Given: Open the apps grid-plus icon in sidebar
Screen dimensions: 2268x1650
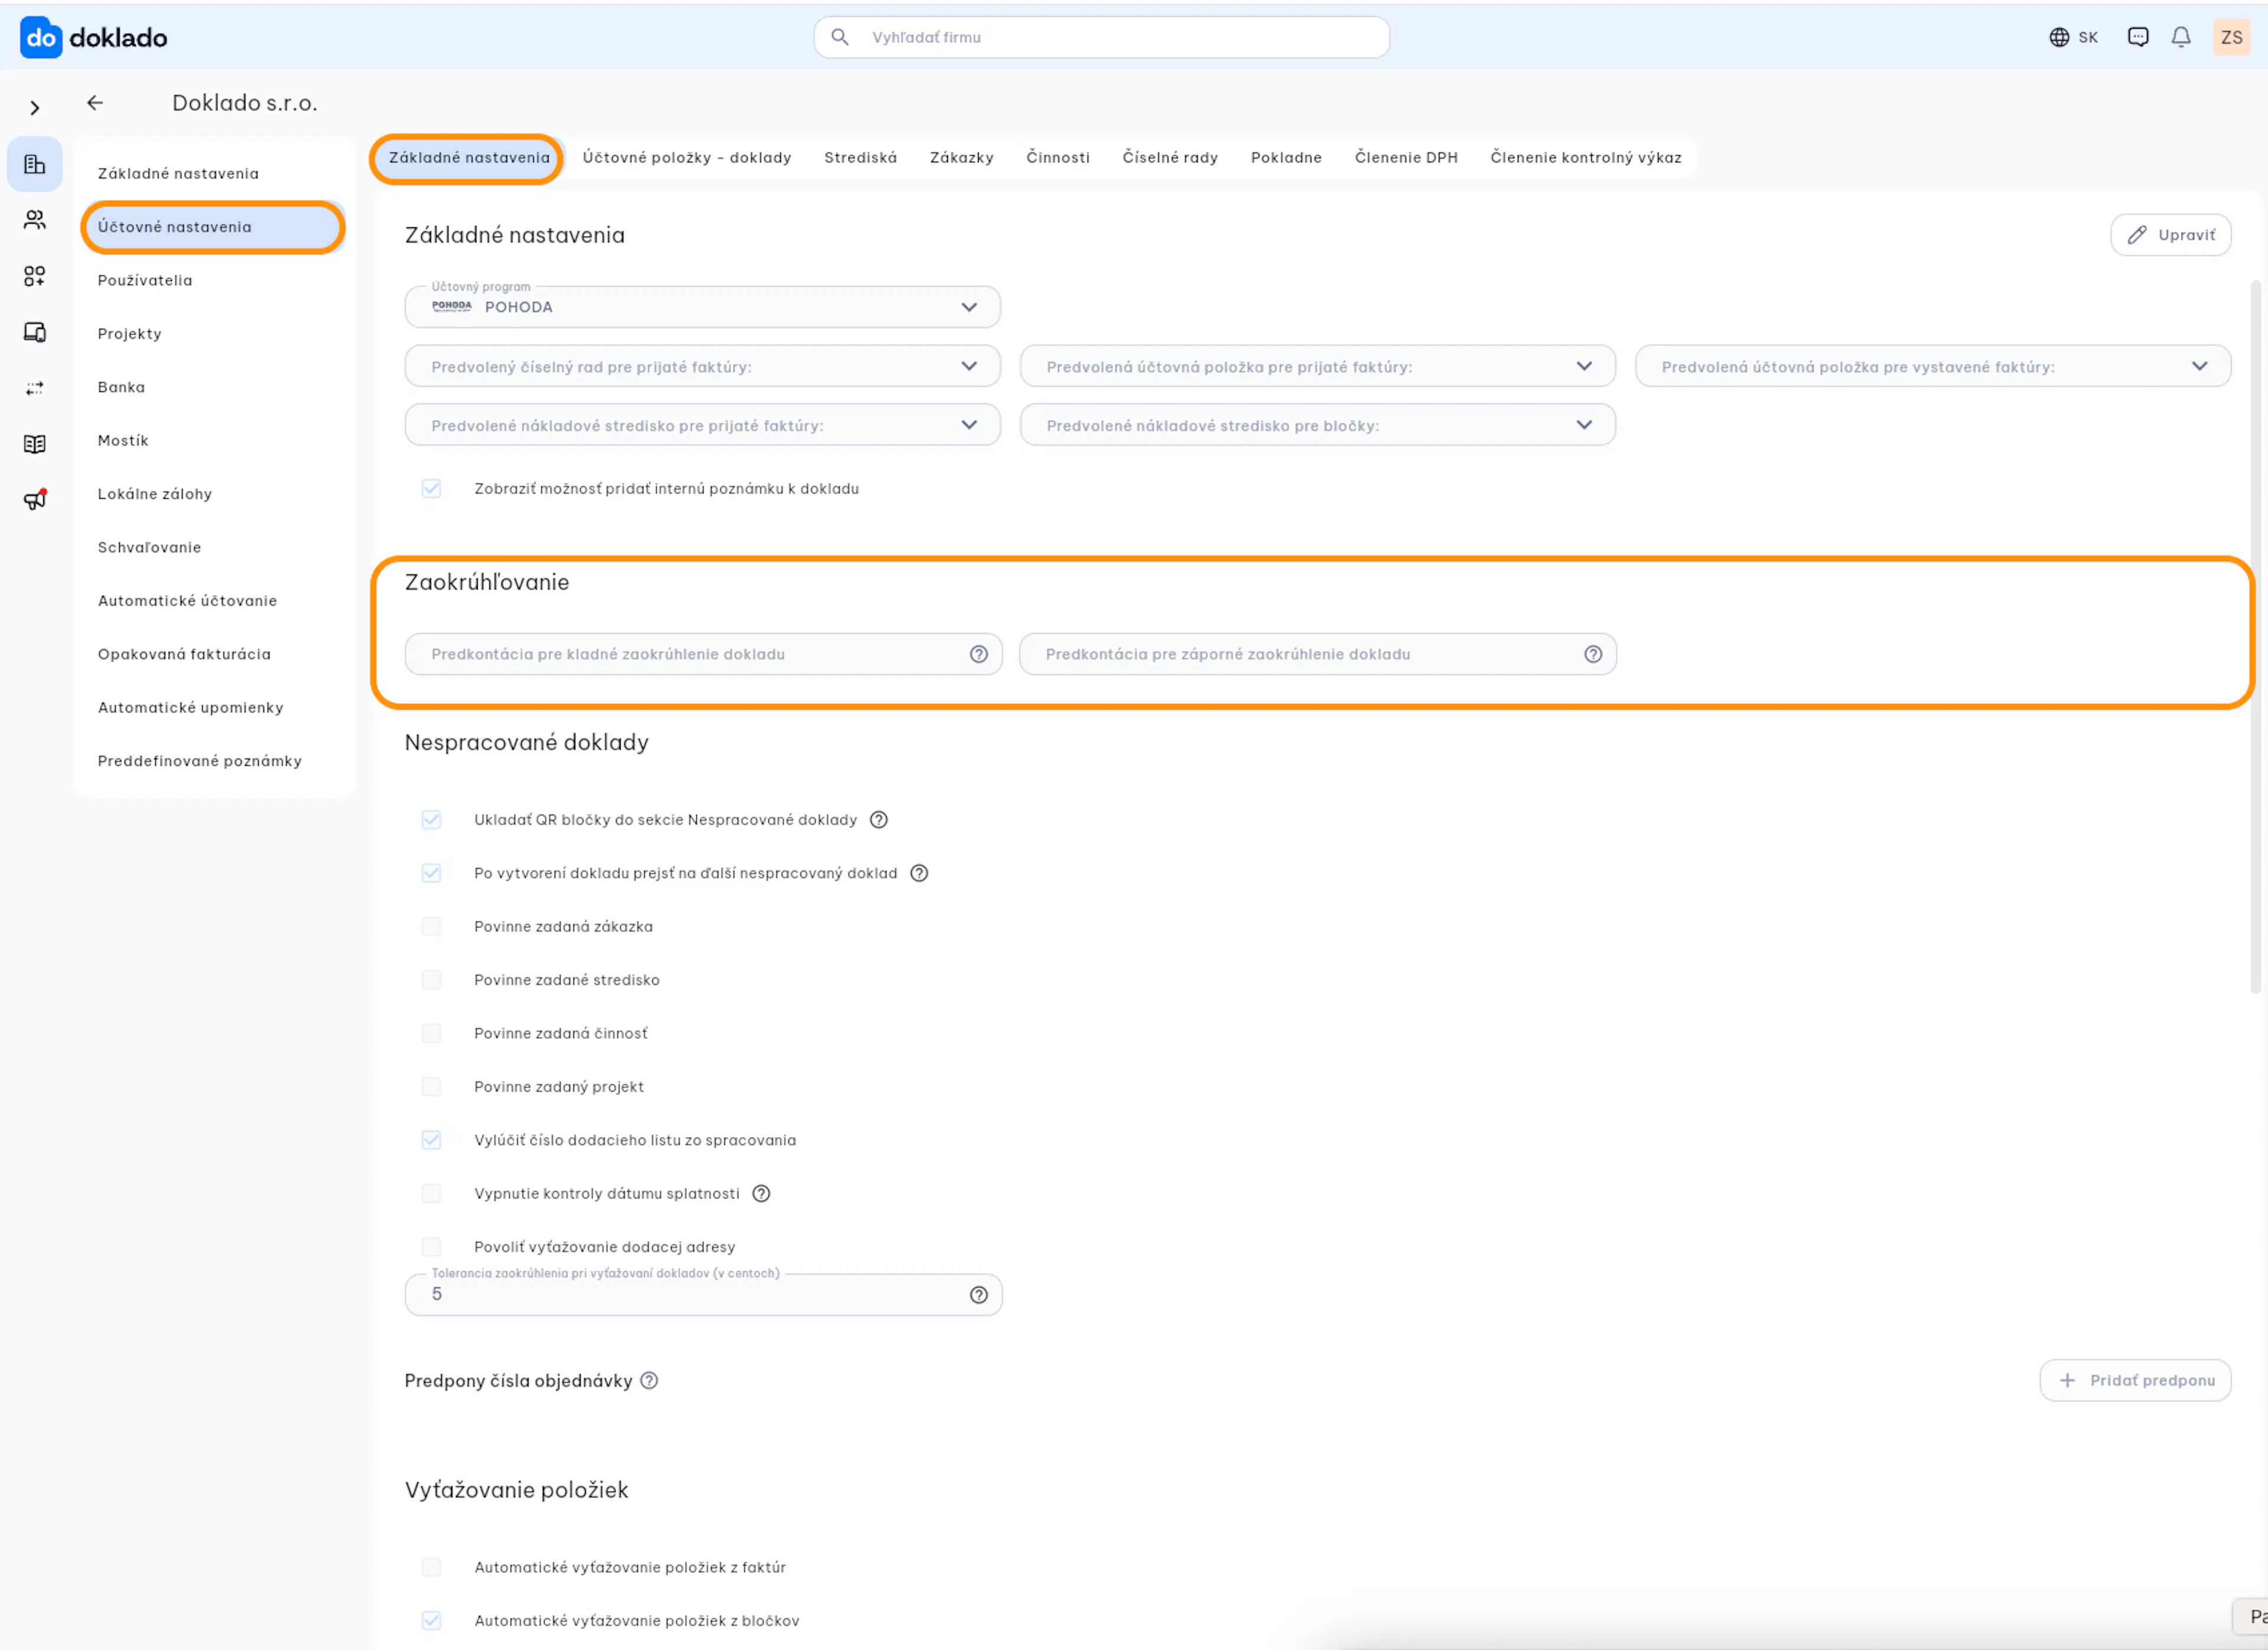Looking at the screenshot, I should click(x=35, y=276).
